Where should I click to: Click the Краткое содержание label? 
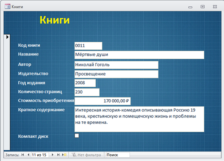point(41,110)
